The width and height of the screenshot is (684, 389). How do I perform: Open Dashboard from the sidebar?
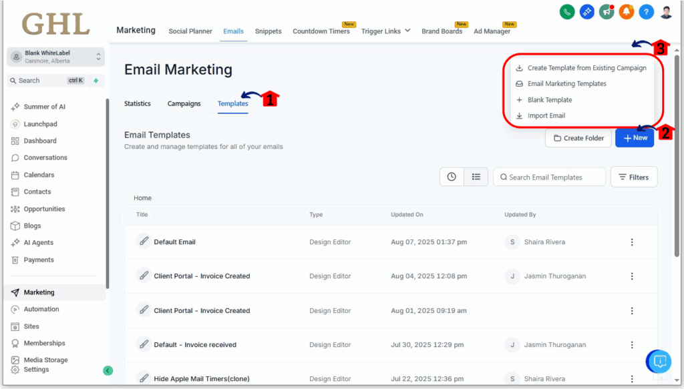click(x=39, y=141)
